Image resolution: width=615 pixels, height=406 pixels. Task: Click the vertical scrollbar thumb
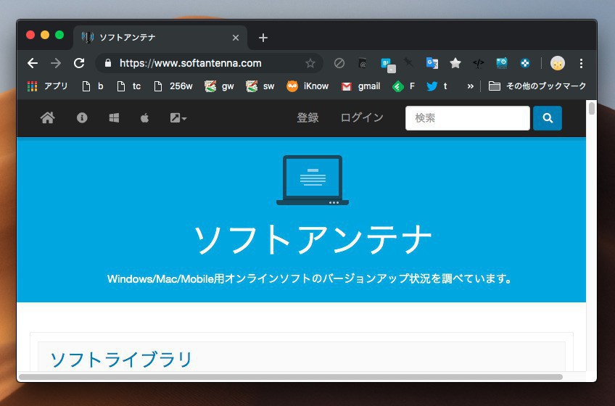point(592,108)
